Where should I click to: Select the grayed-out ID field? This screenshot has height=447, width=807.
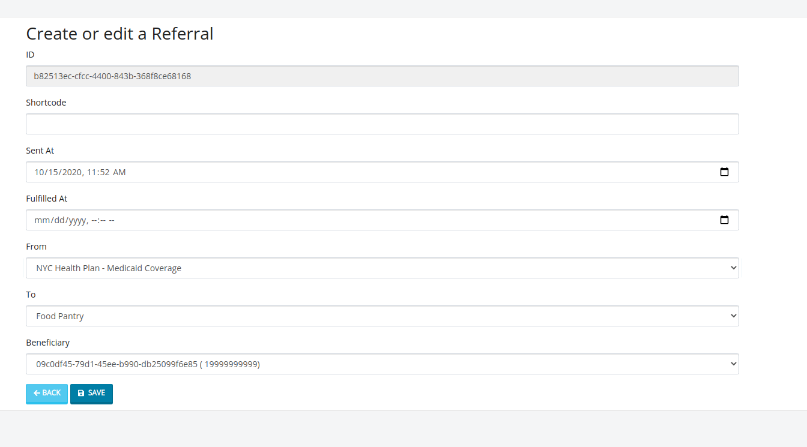click(x=382, y=76)
